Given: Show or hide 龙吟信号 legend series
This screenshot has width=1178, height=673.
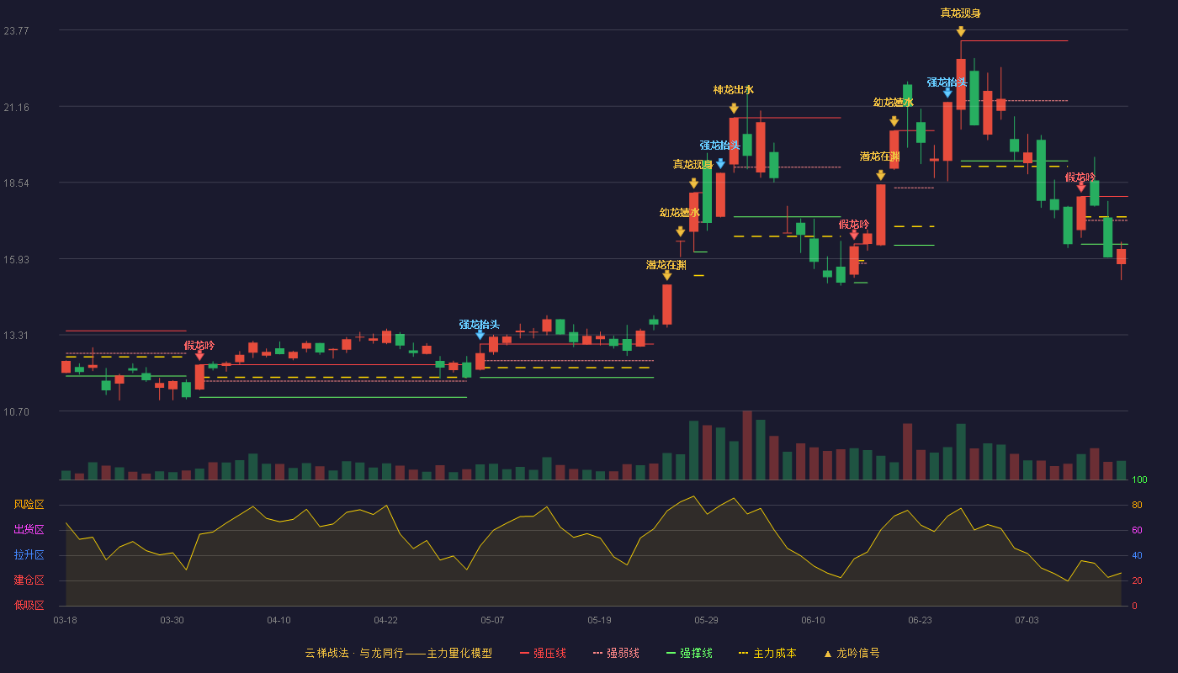Looking at the screenshot, I should point(852,653).
